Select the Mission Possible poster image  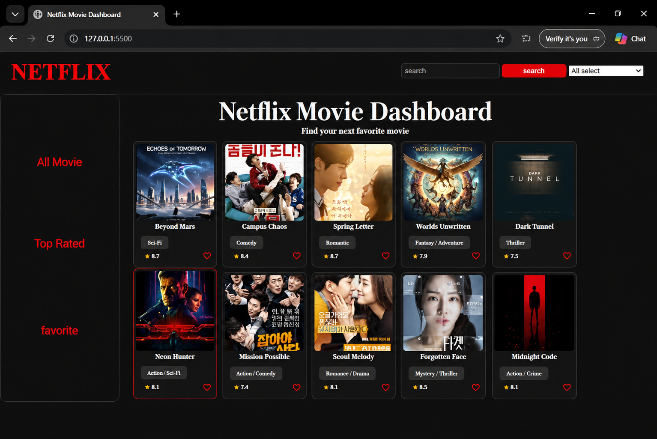pos(264,313)
